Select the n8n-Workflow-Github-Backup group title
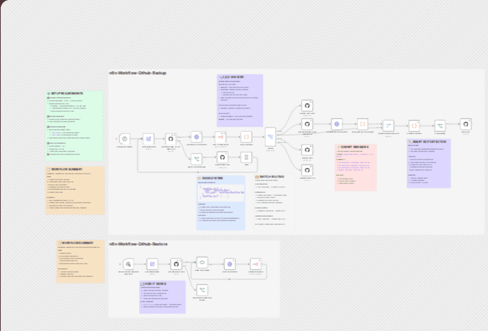 [138, 73]
